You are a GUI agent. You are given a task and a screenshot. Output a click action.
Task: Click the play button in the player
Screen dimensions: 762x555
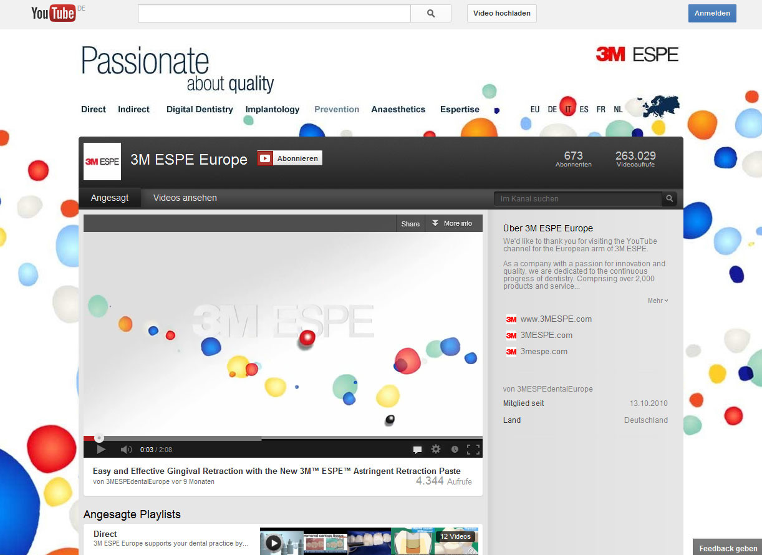[101, 449]
